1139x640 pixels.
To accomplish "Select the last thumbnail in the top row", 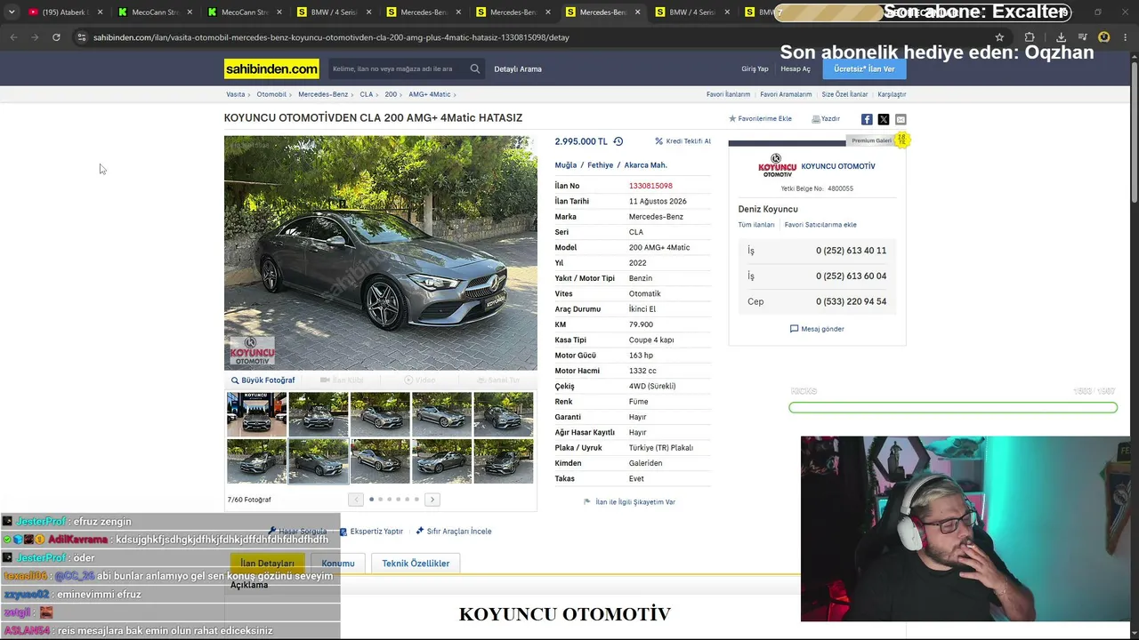I will click(x=504, y=414).
